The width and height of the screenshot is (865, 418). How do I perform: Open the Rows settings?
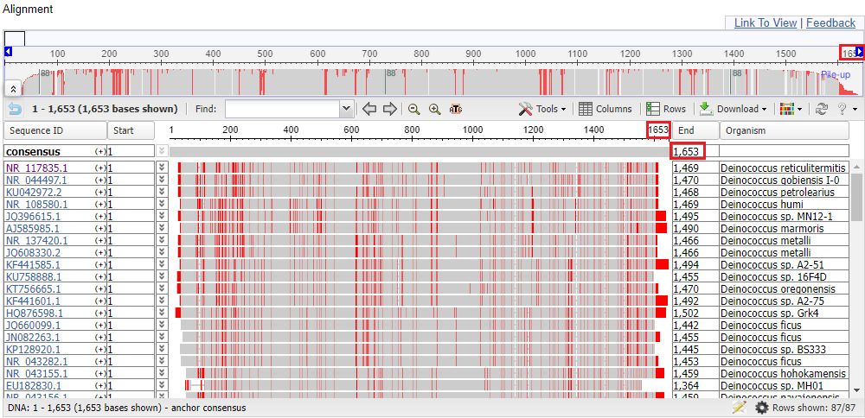(x=666, y=109)
